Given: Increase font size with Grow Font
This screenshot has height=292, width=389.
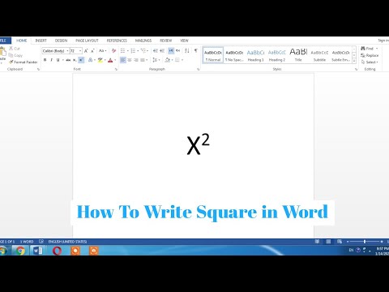Looking at the screenshot, I should (x=86, y=50).
